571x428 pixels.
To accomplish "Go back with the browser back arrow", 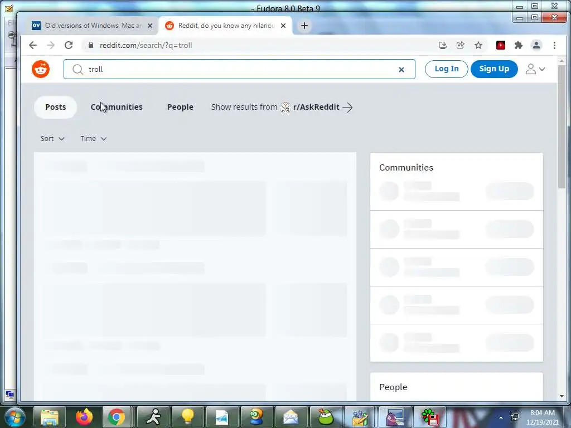I will tap(33, 45).
